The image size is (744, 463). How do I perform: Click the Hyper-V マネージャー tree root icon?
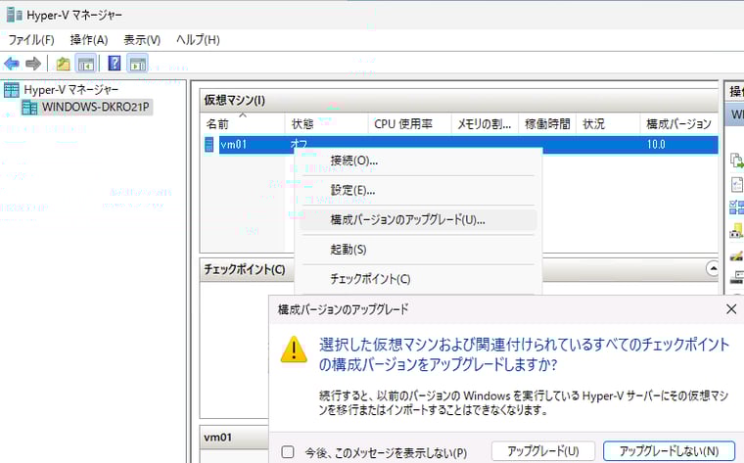pyautogui.click(x=12, y=90)
